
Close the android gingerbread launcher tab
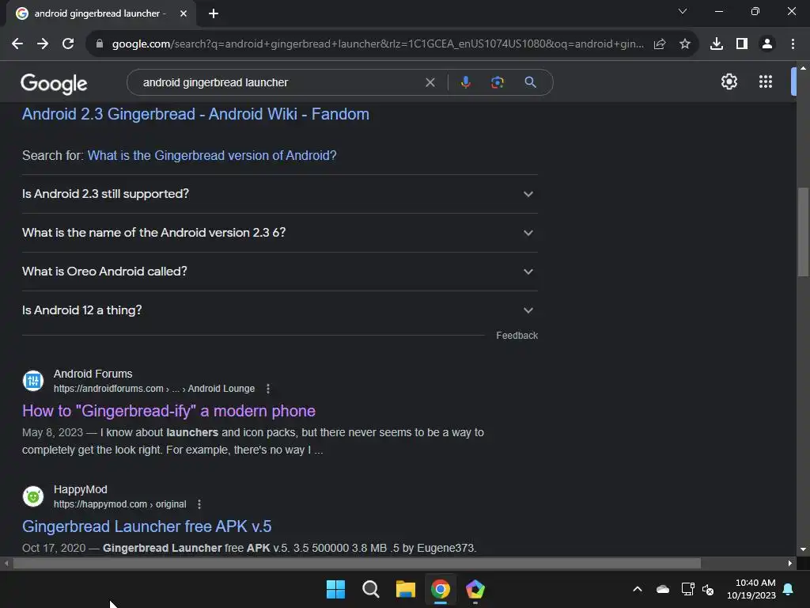point(184,14)
